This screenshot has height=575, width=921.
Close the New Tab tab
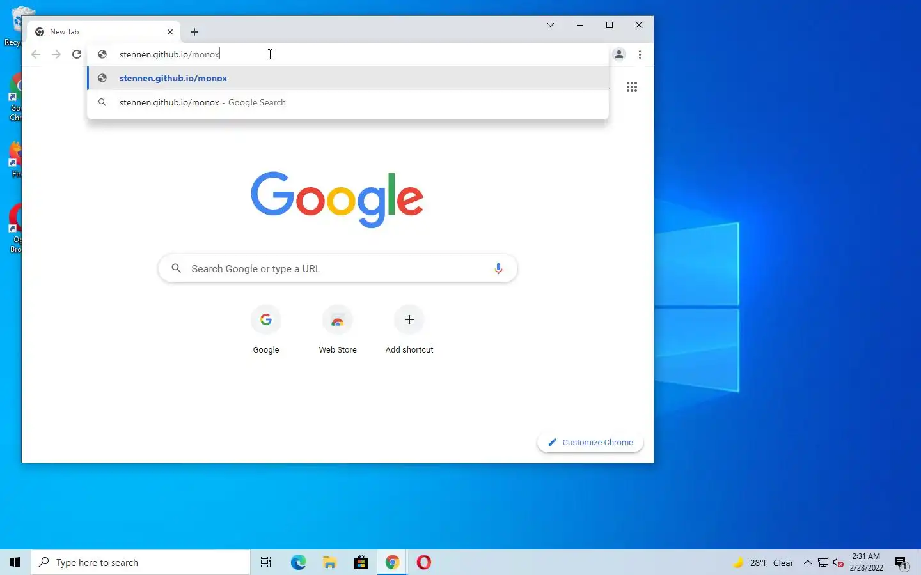coord(170,32)
